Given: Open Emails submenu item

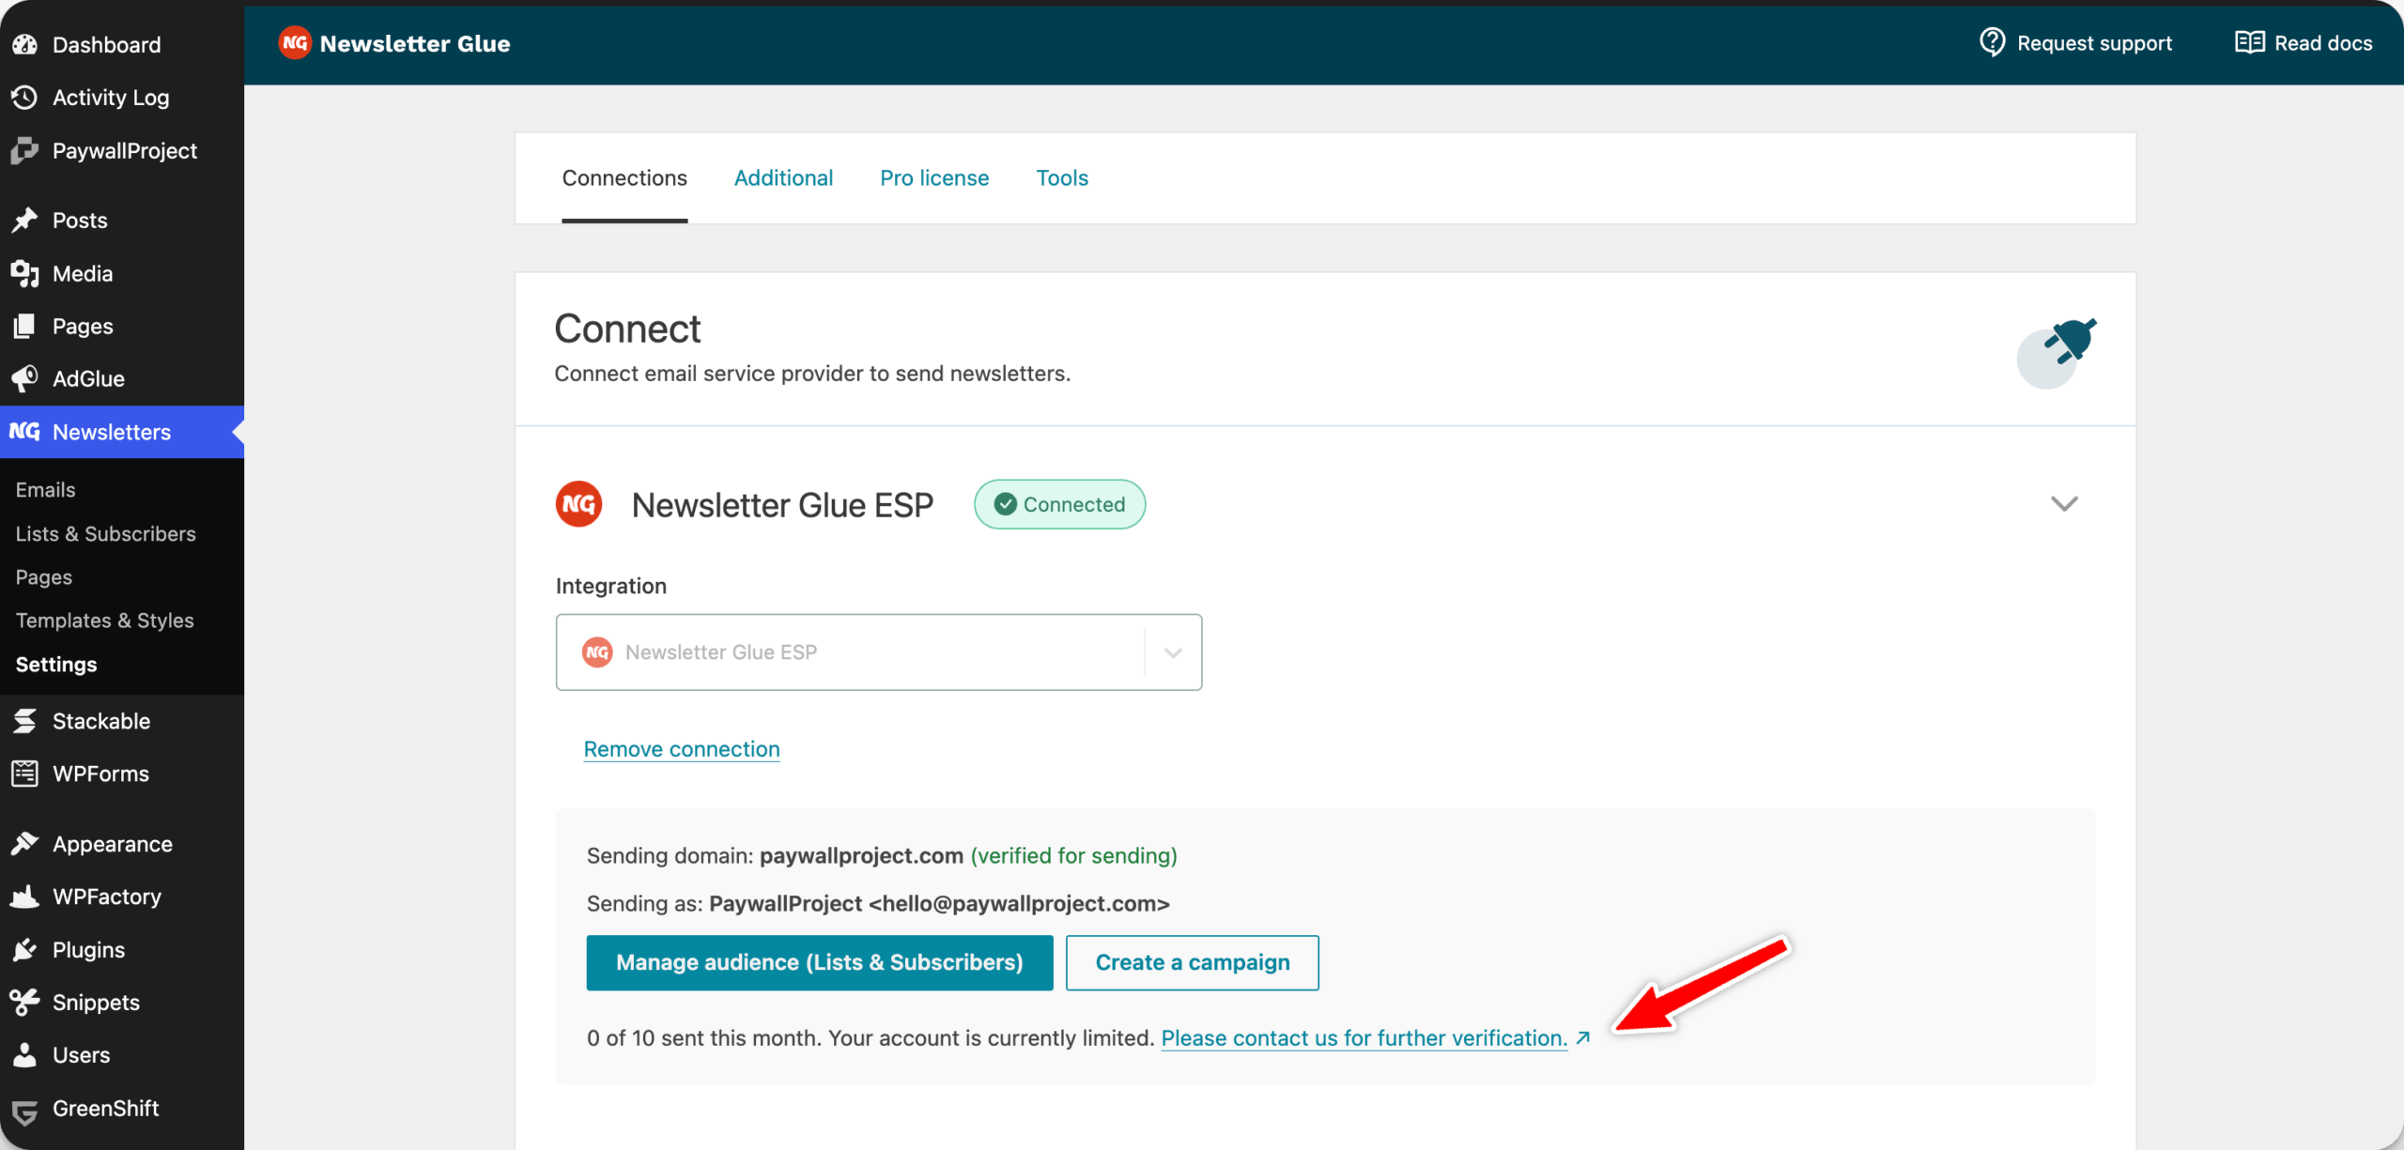Looking at the screenshot, I should (45, 490).
